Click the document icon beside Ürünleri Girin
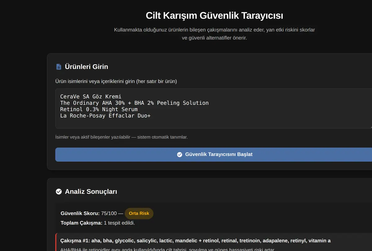372x251 pixels. [59, 67]
